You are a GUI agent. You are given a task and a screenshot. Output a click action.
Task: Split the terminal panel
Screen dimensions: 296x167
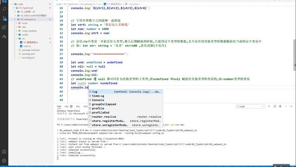(275, 106)
